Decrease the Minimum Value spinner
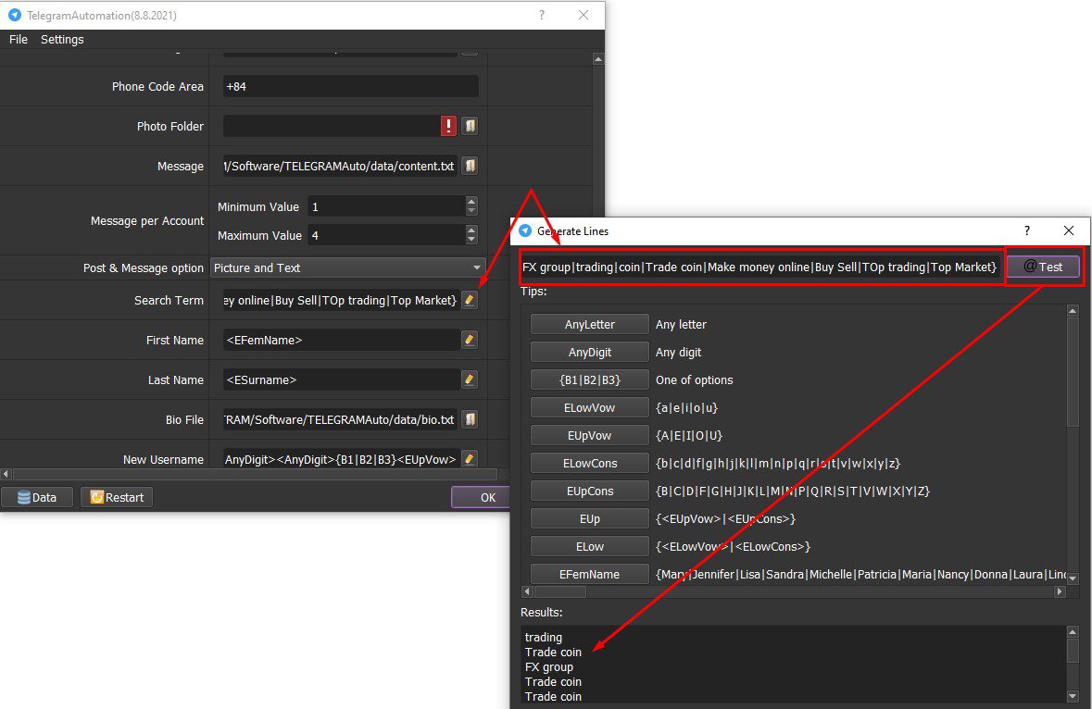 coord(471,211)
